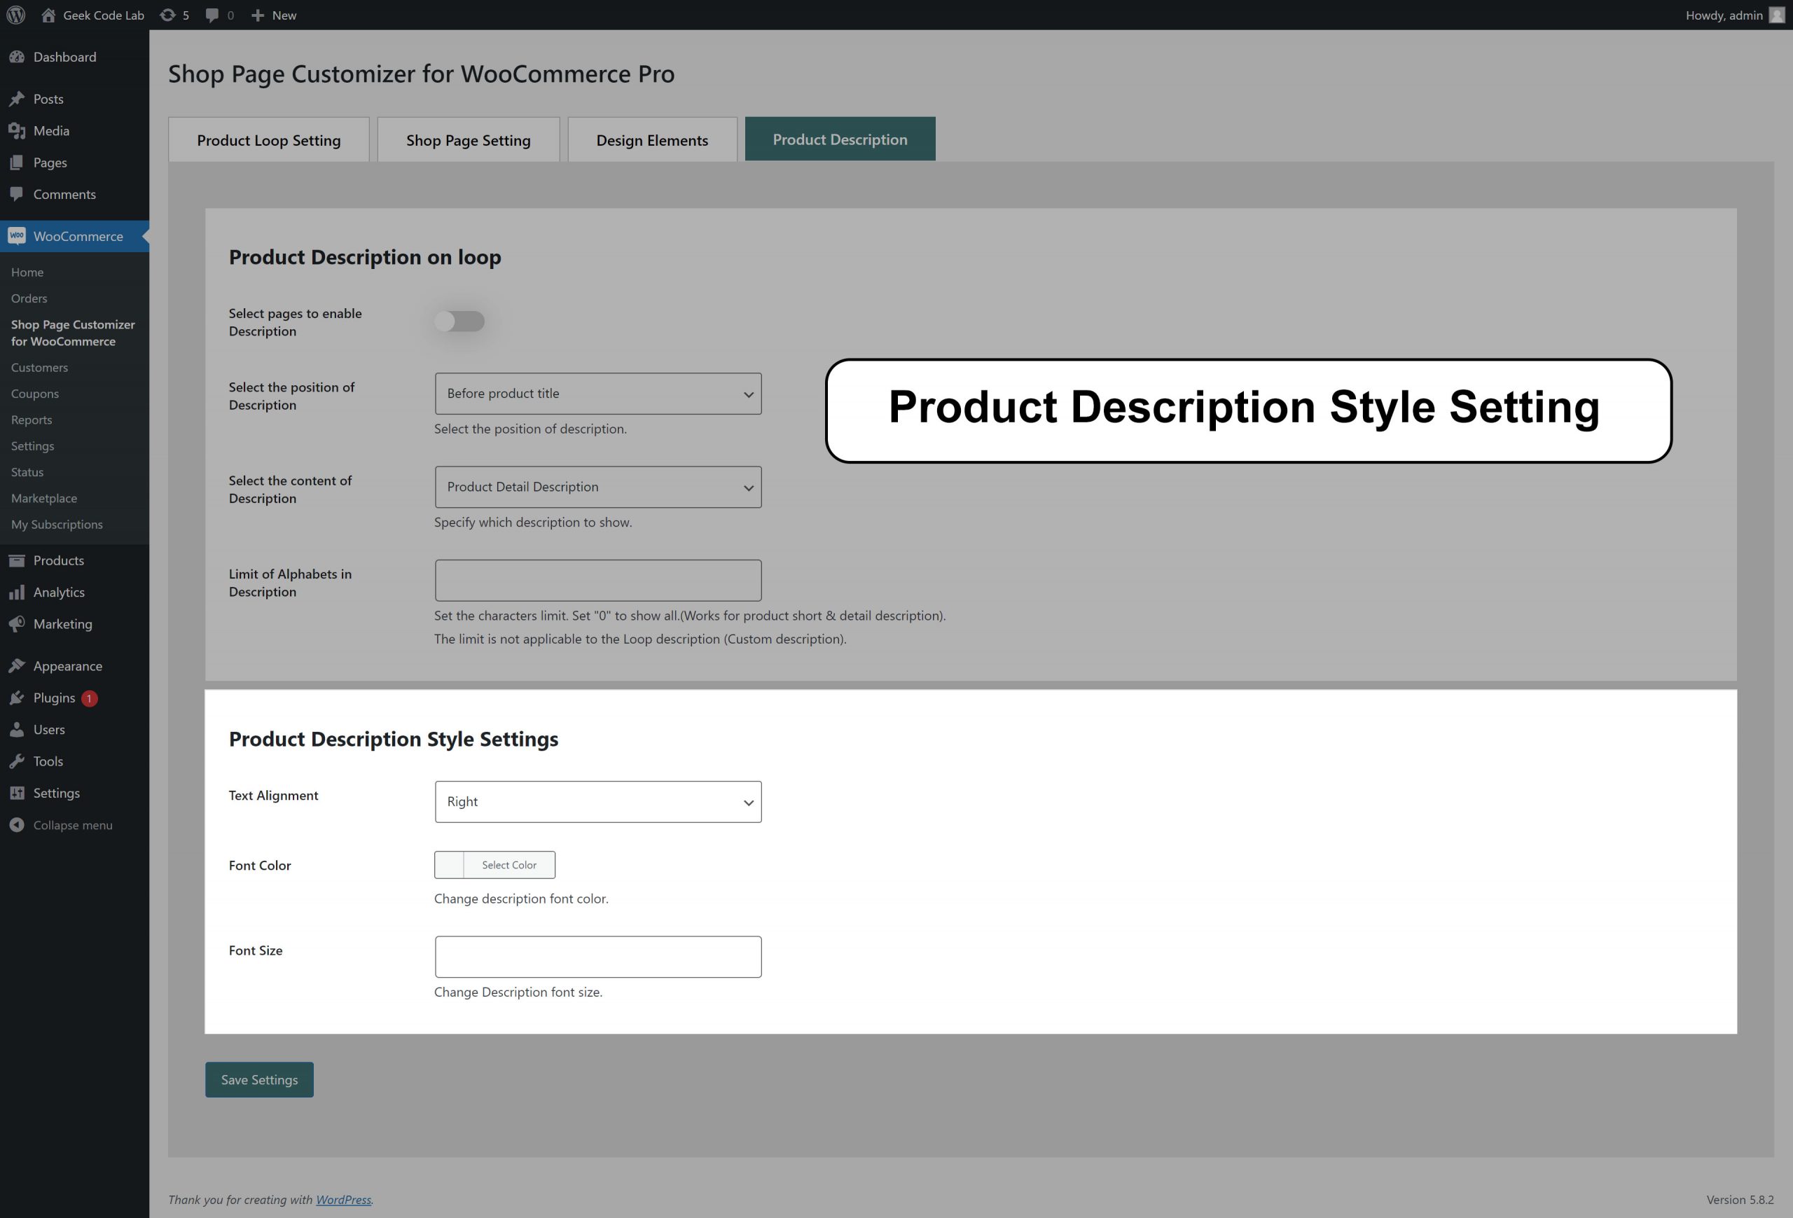
Task: Click the plus New icon
Action: point(258,15)
